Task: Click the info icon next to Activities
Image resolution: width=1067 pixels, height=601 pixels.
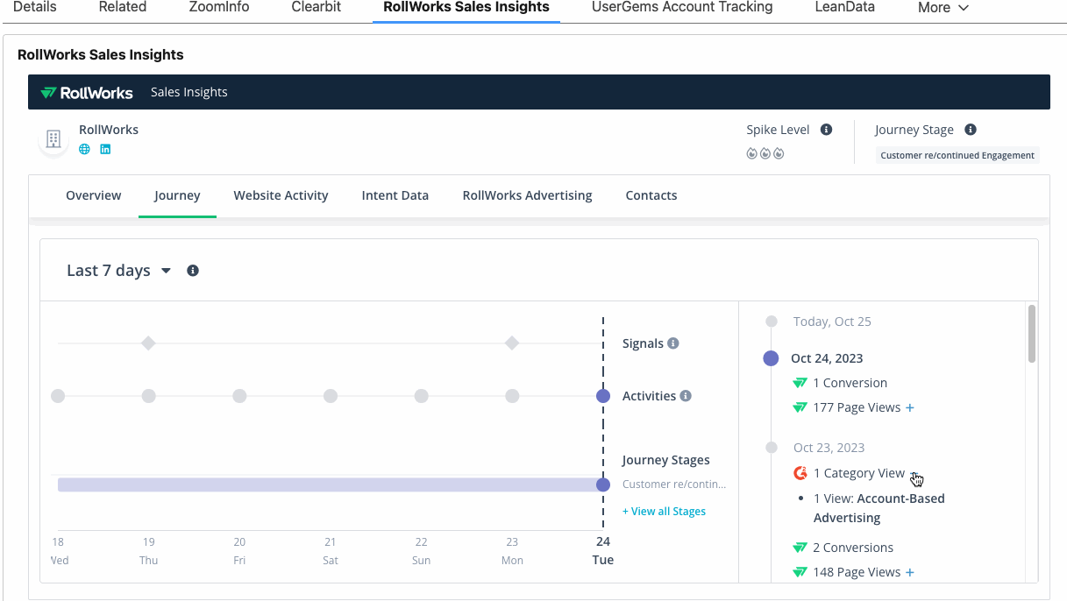Action: tap(686, 396)
